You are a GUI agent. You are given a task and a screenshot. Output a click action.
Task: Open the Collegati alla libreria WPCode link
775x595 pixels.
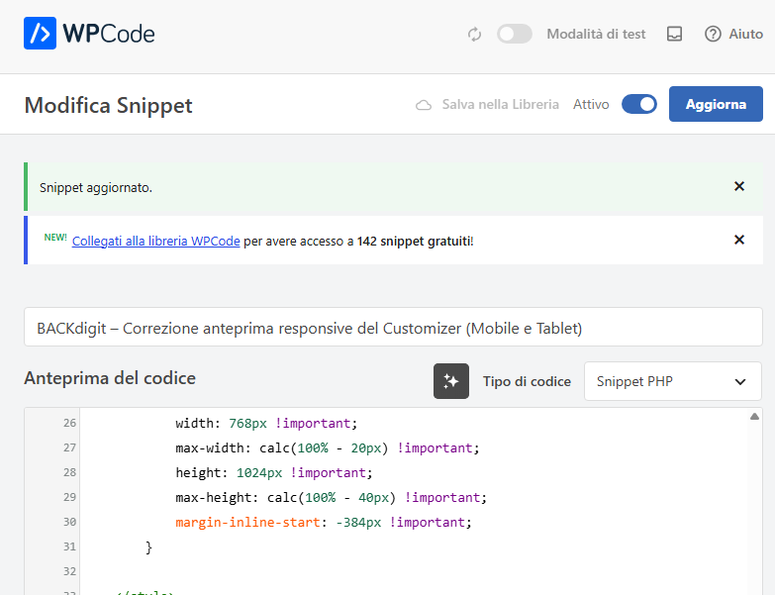(x=155, y=242)
